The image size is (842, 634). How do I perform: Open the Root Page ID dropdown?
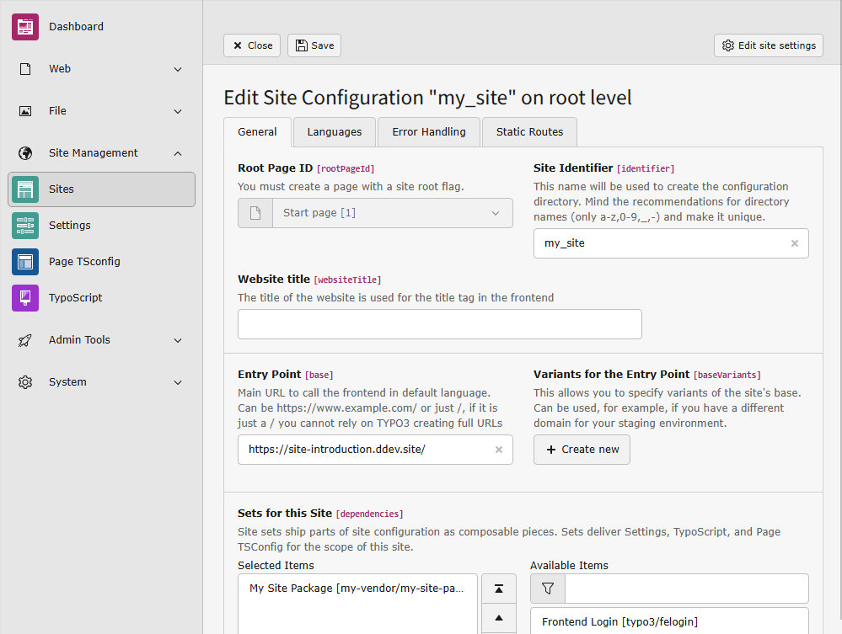click(x=392, y=213)
